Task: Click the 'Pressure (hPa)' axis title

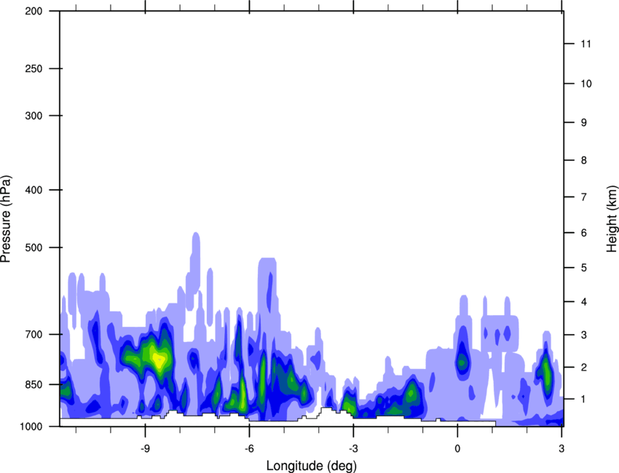Action: pos(6,219)
